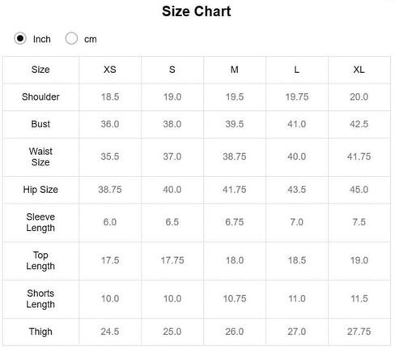The height and width of the screenshot is (347, 395).
Task: Click the 19.75 shoulder value for L
Action: tap(297, 96)
